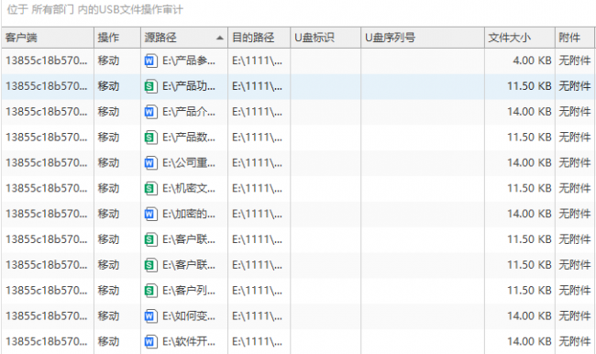Select source path E:\产品介...
The height and width of the screenshot is (354, 596).
click(189, 112)
